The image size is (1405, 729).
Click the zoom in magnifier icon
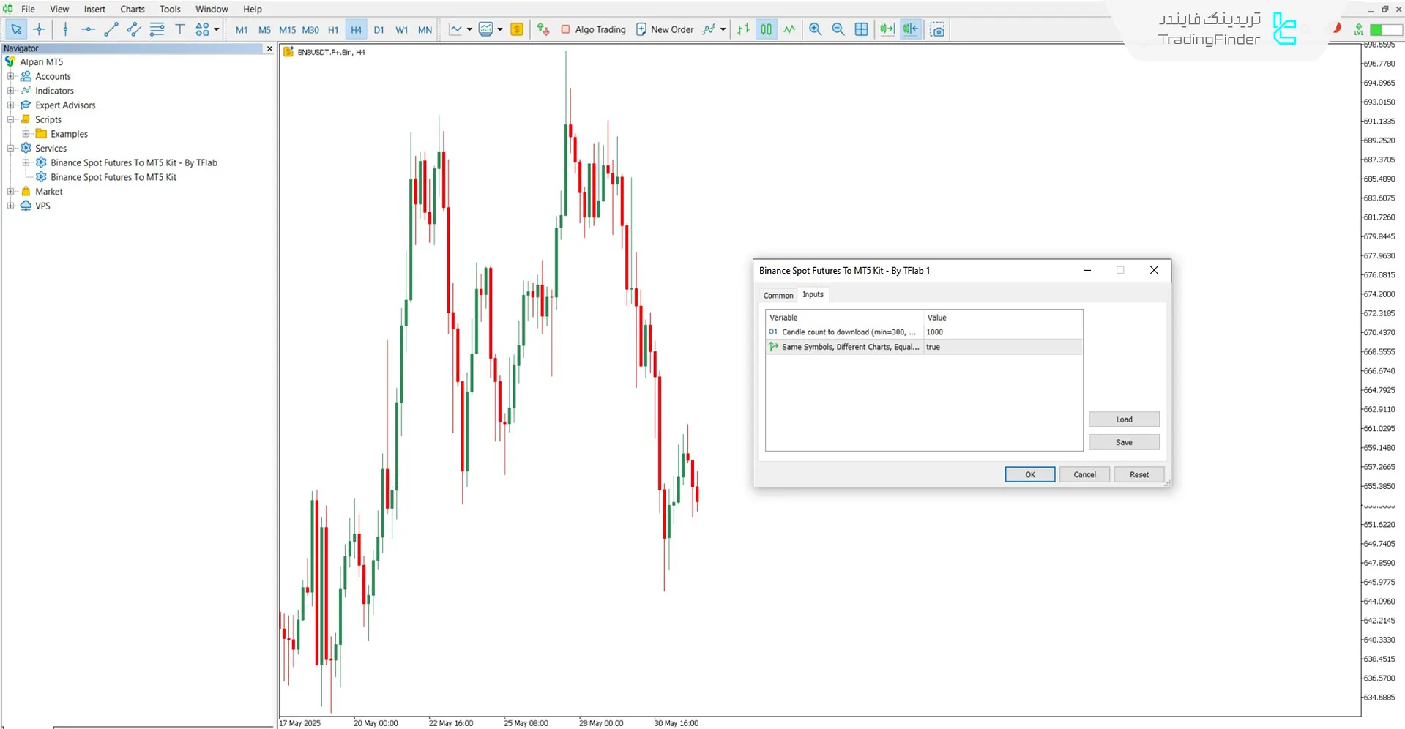pos(815,29)
